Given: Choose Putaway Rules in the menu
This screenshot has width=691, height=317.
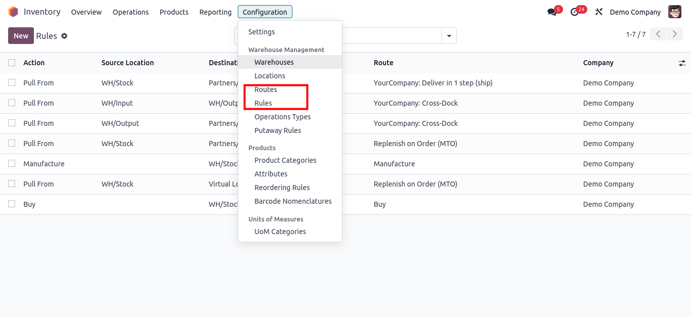Looking at the screenshot, I should [278, 130].
